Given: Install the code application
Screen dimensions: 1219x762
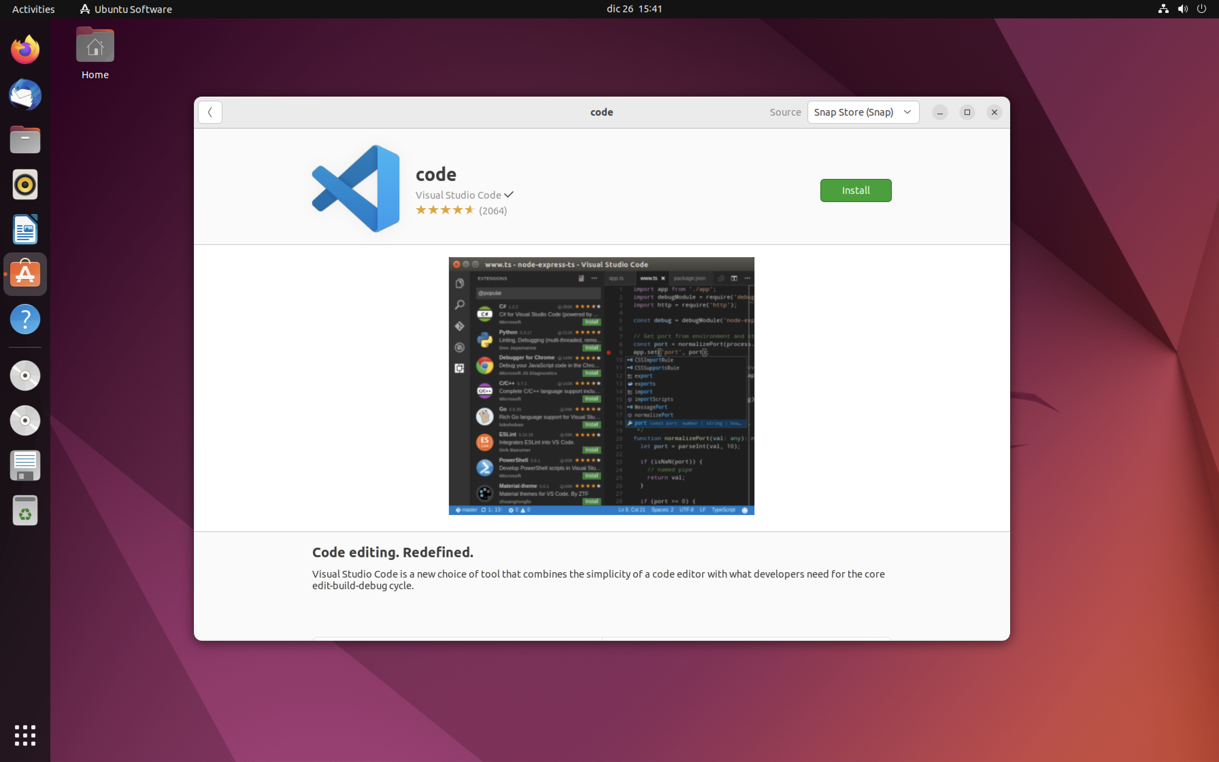Looking at the screenshot, I should pyautogui.click(x=855, y=190).
